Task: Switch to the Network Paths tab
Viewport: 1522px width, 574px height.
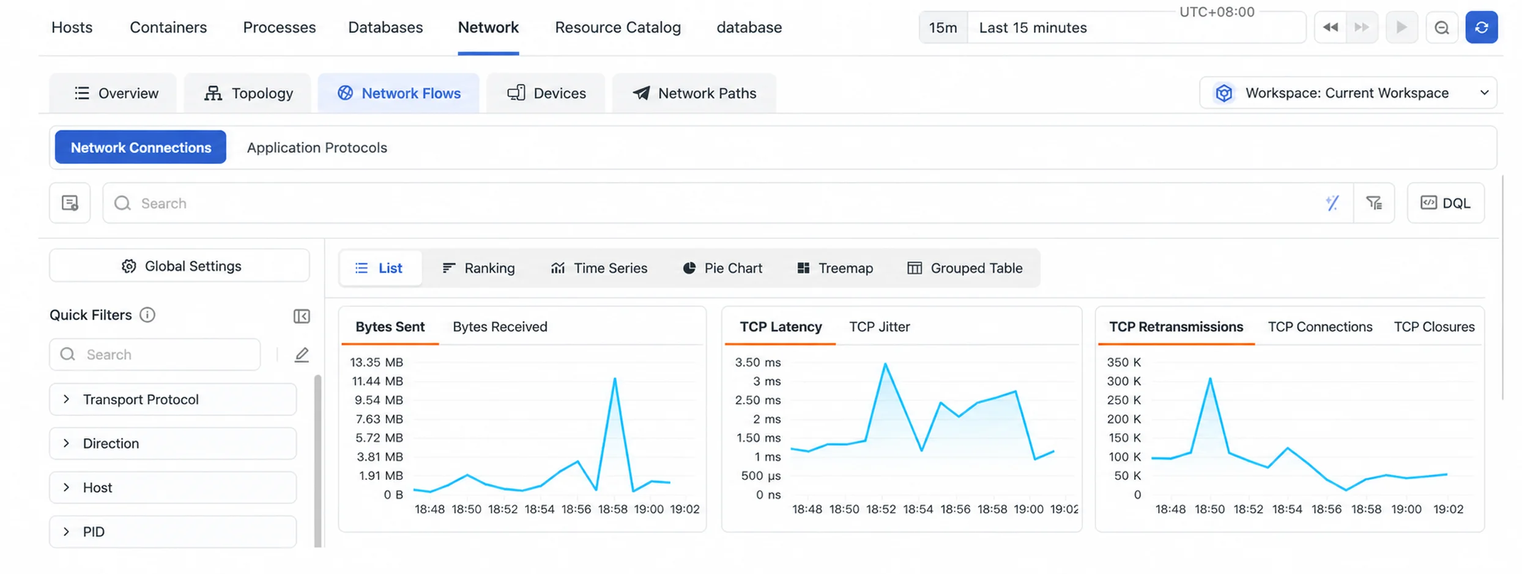Action: 694,93
